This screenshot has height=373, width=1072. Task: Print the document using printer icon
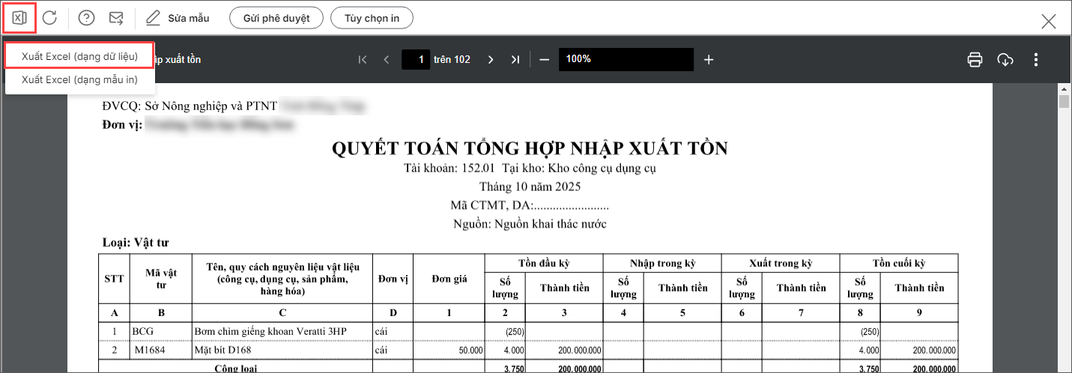(x=975, y=60)
